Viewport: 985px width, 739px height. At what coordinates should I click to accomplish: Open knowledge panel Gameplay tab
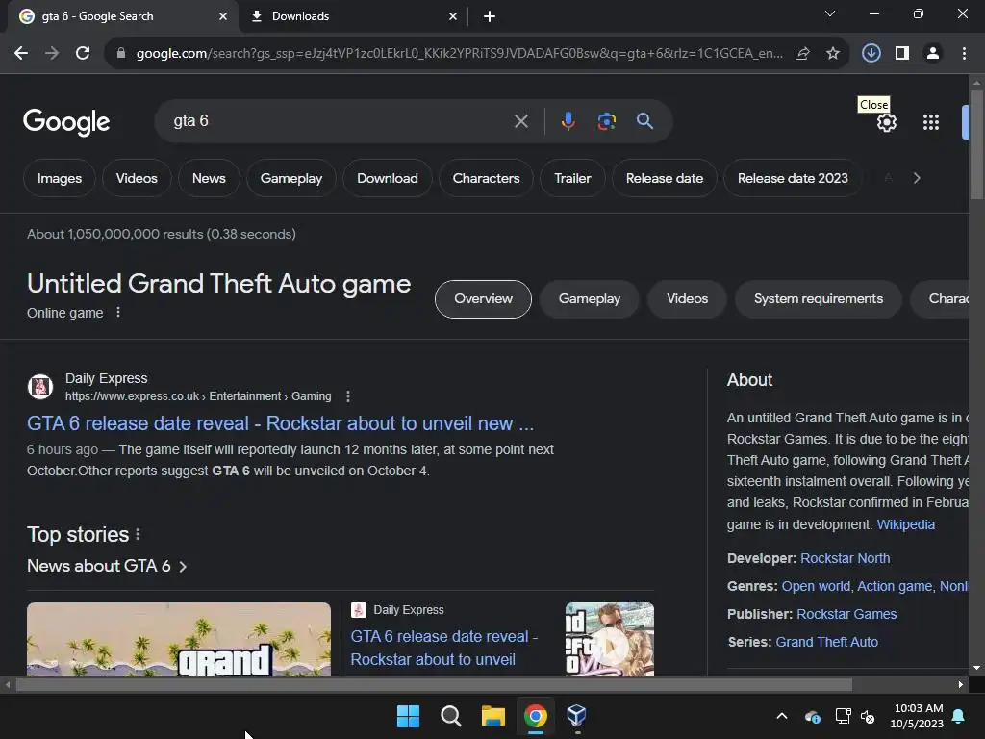pos(590,299)
